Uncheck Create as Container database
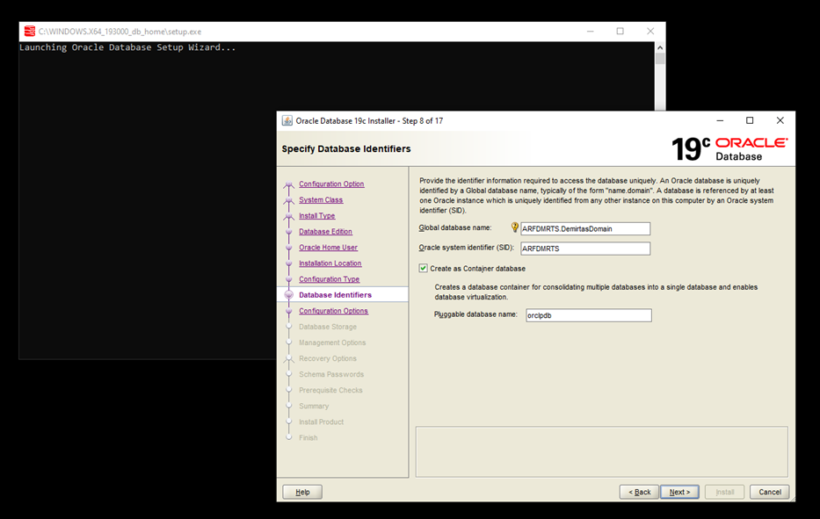 pyautogui.click(x=423, y=268)
